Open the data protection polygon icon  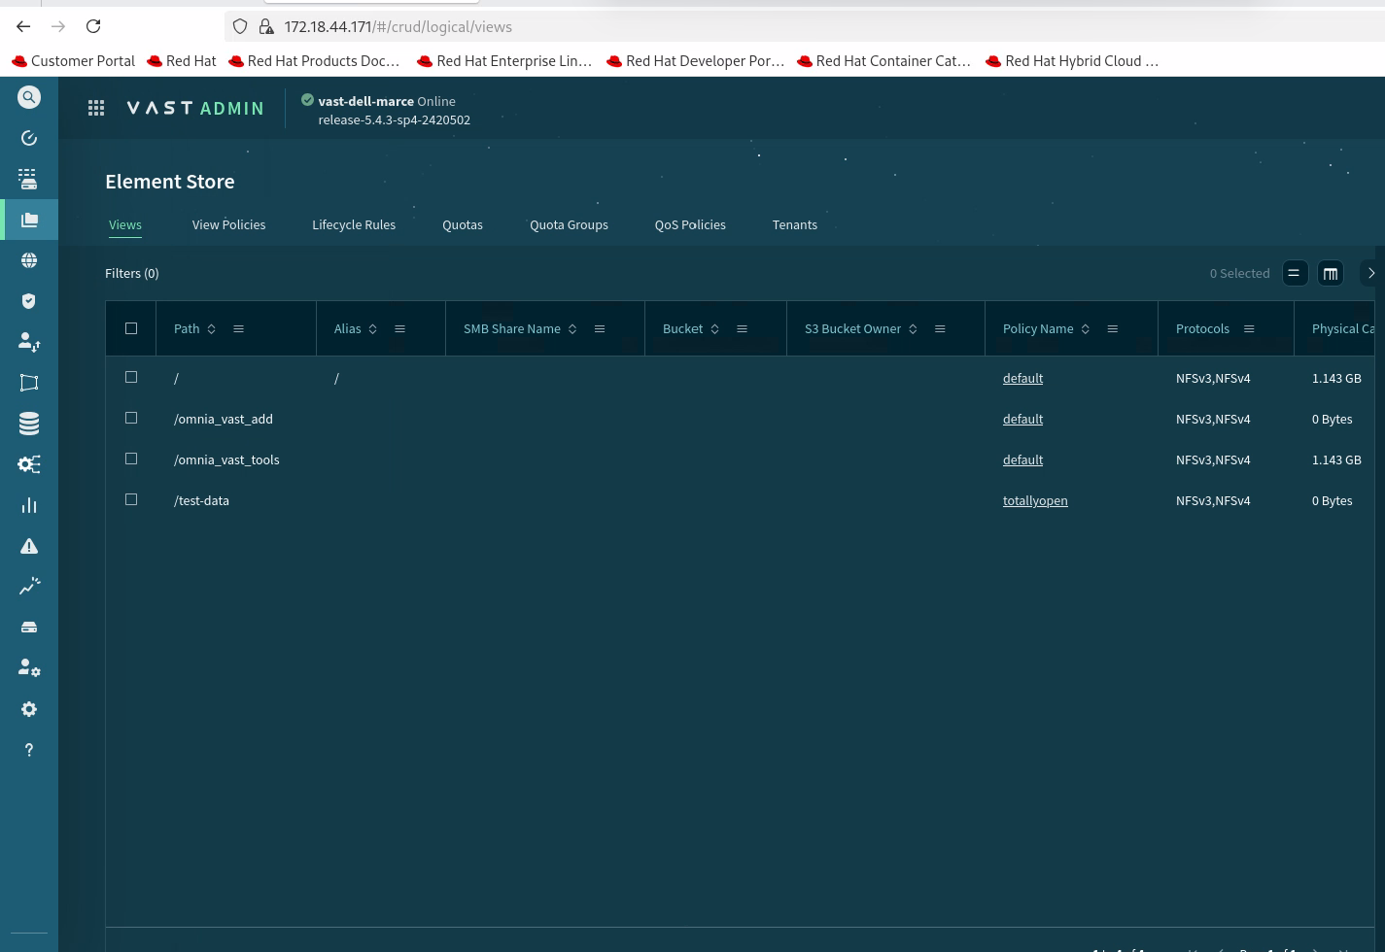tap(29, 383)
